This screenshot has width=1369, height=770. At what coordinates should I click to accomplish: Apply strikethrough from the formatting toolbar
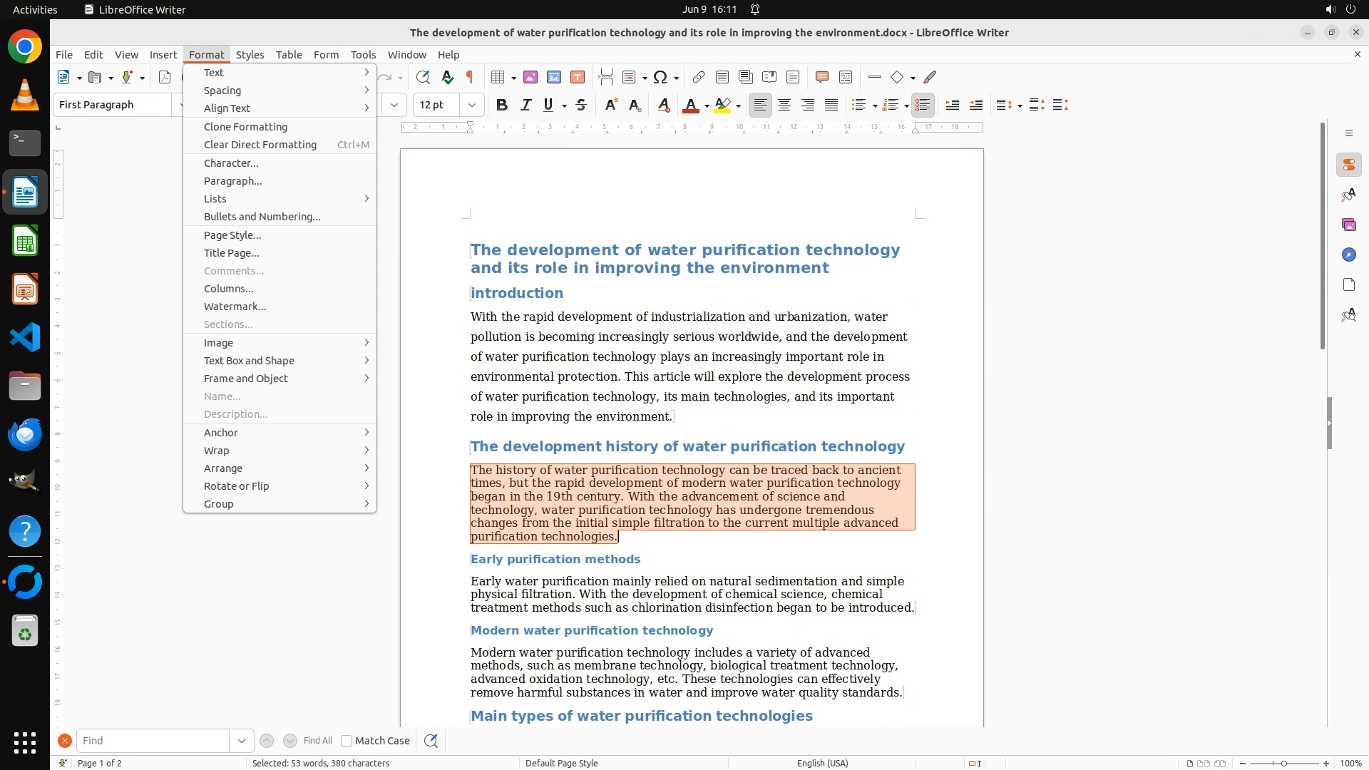pos(581,105)
